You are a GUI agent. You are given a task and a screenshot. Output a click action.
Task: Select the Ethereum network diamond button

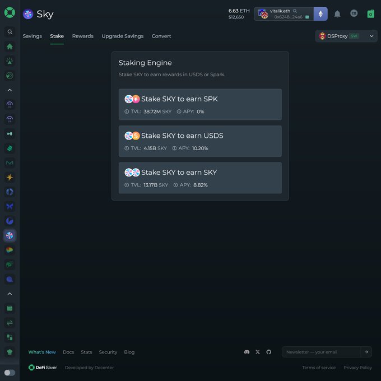pyautogui.click(x=320, y=14)
